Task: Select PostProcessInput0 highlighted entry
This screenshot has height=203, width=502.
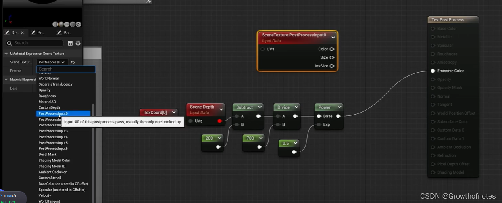Action: tap(63, 113)
